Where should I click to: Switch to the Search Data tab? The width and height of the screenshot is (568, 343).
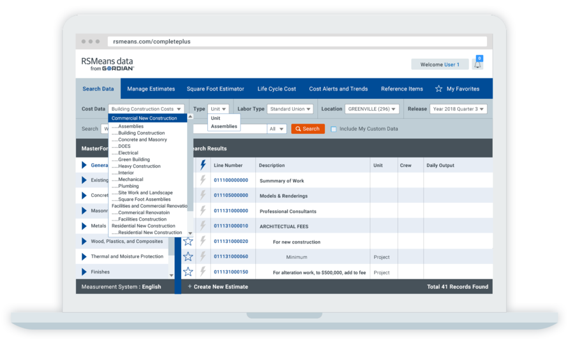[x=98, y=89]
